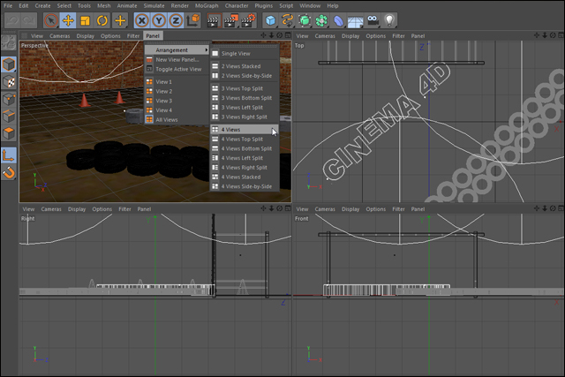This screenshot has width=565, height=377.
Task: Click Toggle Active View option
Action: coord(178,69)
